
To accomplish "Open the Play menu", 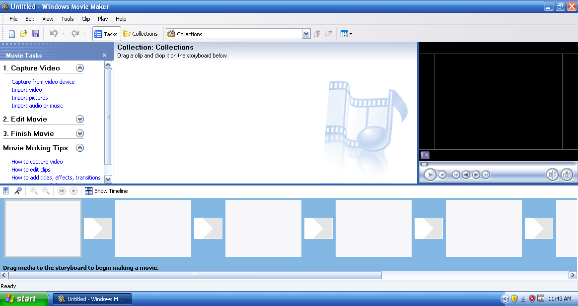I will [x=103, y=19].
